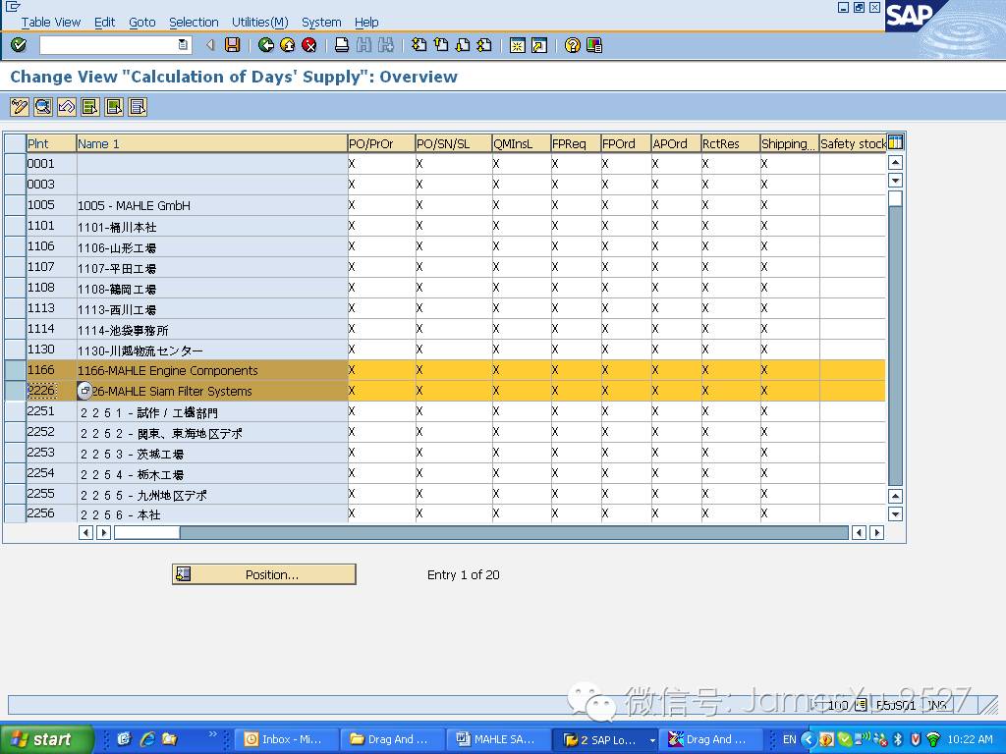The height and width of the screenshot is (754, 1006).
Task: Jump to Last Page icon
Action: coord(484,45)
